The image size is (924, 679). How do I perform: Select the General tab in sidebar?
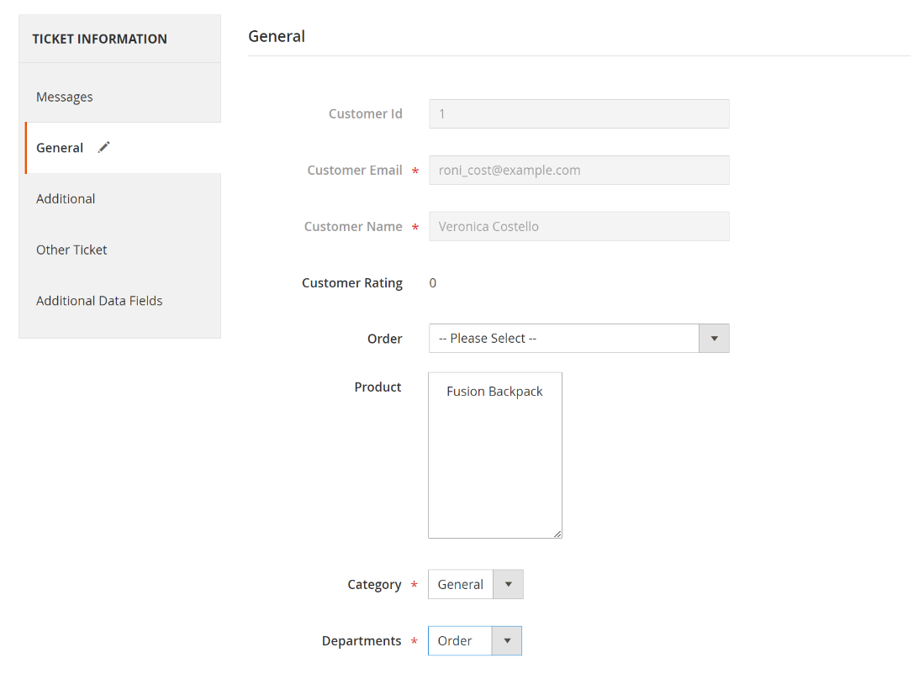point(60,148)
